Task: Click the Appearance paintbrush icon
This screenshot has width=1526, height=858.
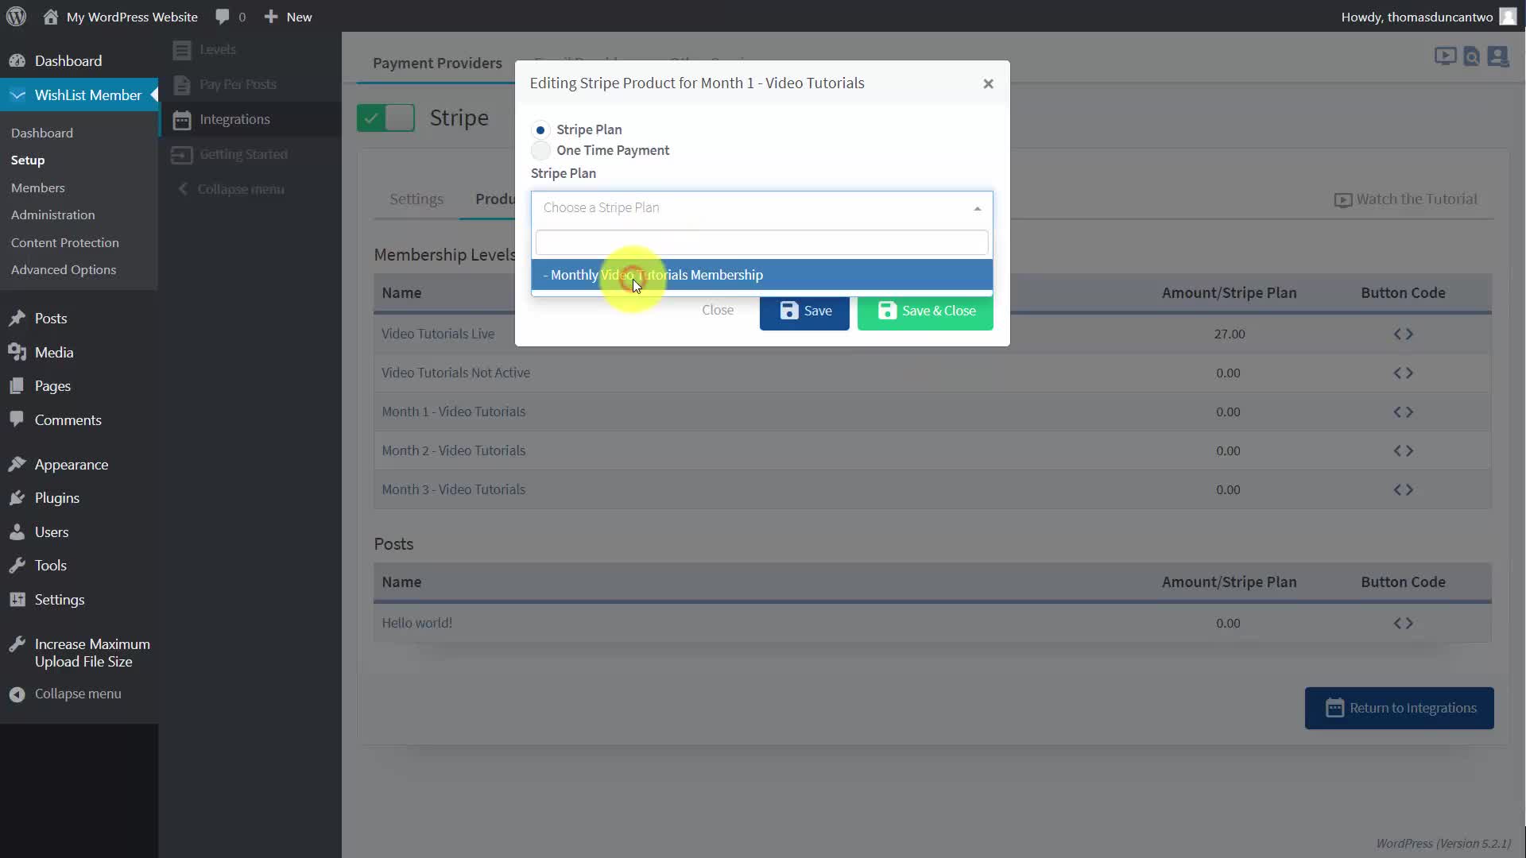Action: [17, 465]
